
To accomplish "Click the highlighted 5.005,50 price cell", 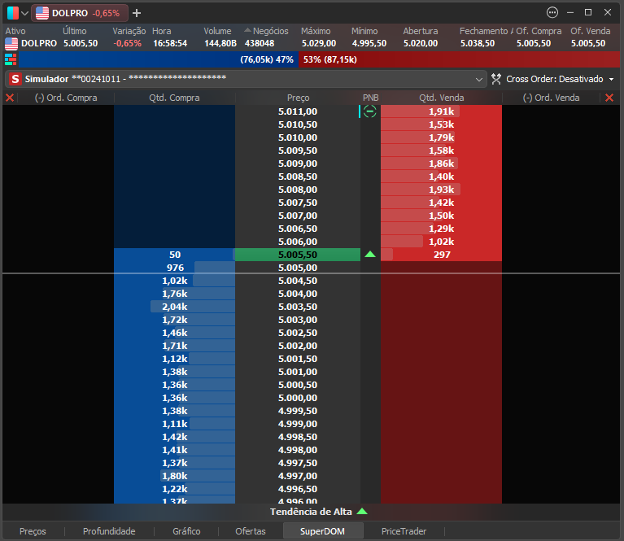I will (298, 255).
